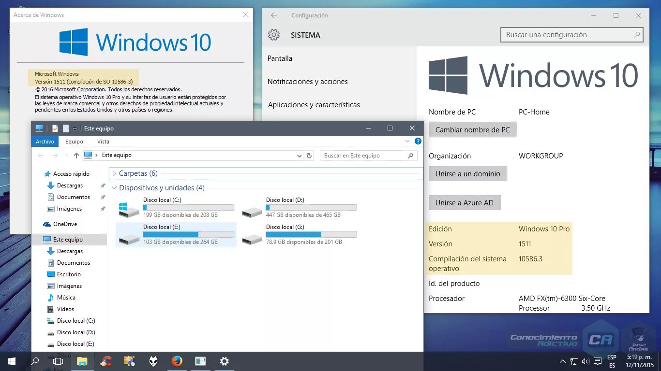661x371 pixels.
Task: Open Pantalla settings in Configuración
Action: 280,58
